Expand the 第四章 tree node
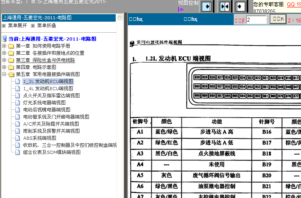Screen dimensions: 301x198 [4, 67]
